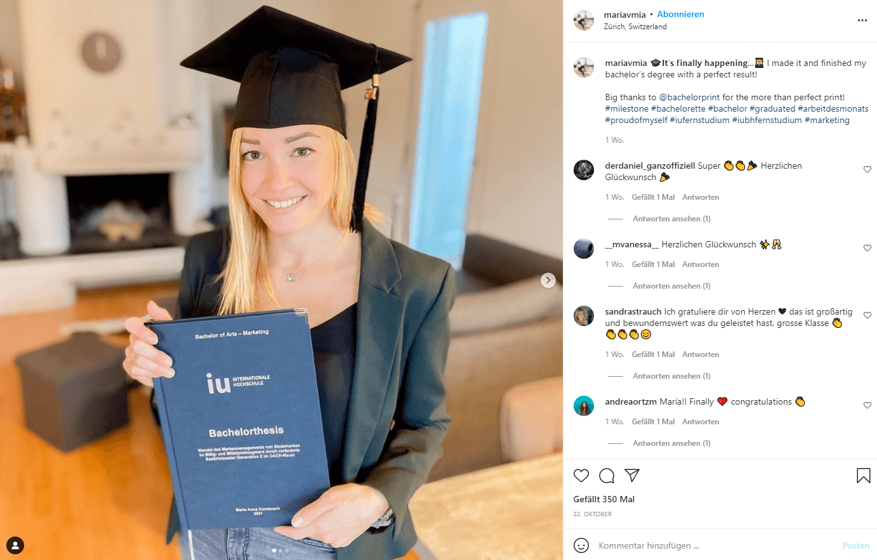877x560 pixels.
Task: Expand replies under __mvanessa__ comment
Action: coord(671,286)
